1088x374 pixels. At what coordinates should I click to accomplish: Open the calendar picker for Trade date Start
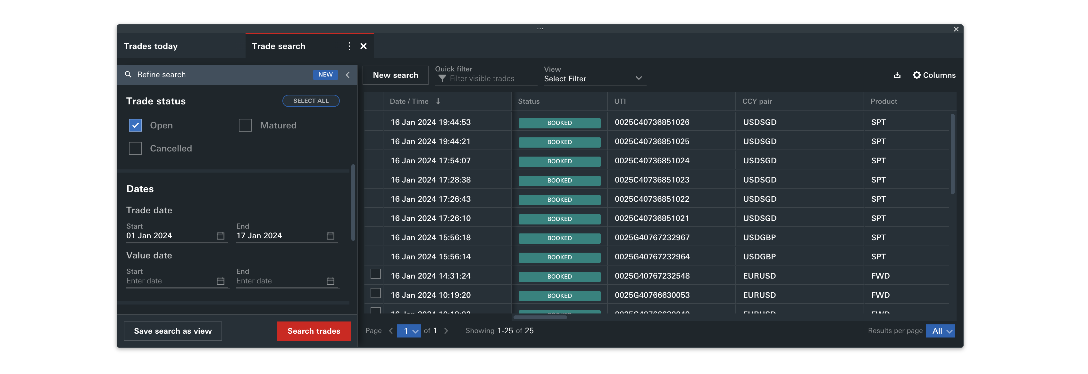[x=221, y=236]
